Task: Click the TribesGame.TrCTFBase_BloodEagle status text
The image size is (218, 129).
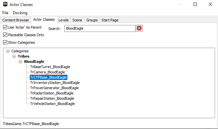Action: (x=31, y=124)
